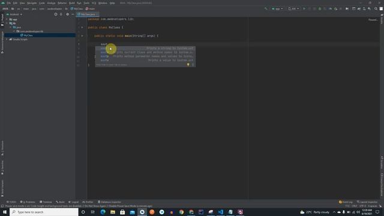Viewport: 384px width, 216px height.
Task: Open Microsoft Edge from the taskbar
Action: pos(103,212)
